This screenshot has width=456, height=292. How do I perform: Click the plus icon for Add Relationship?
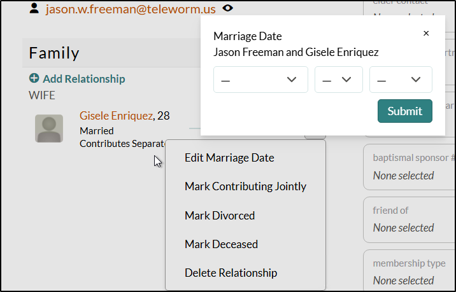(x=34, y=78)
